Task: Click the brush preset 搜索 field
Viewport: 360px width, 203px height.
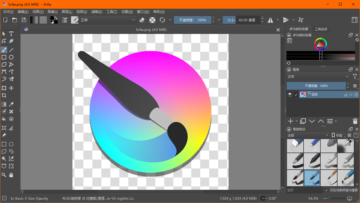Action: pos(304,190)
